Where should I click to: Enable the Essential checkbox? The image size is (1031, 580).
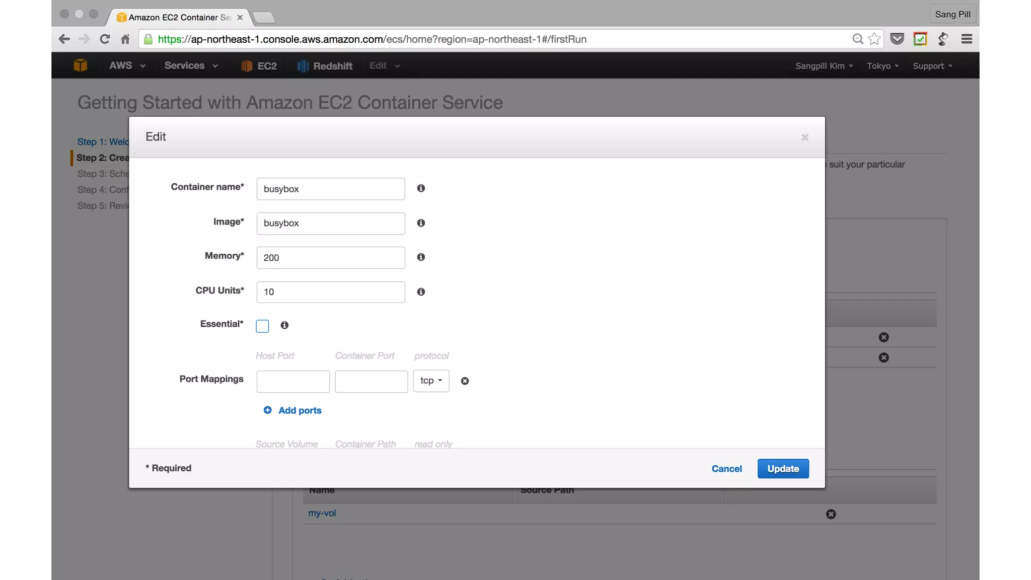(262, 326)
